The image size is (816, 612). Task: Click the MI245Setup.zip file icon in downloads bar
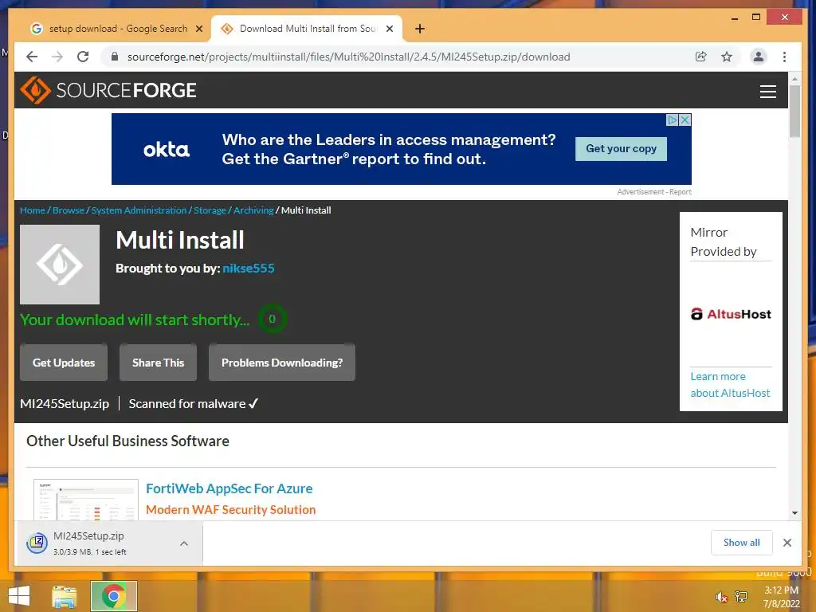(37, 543)
